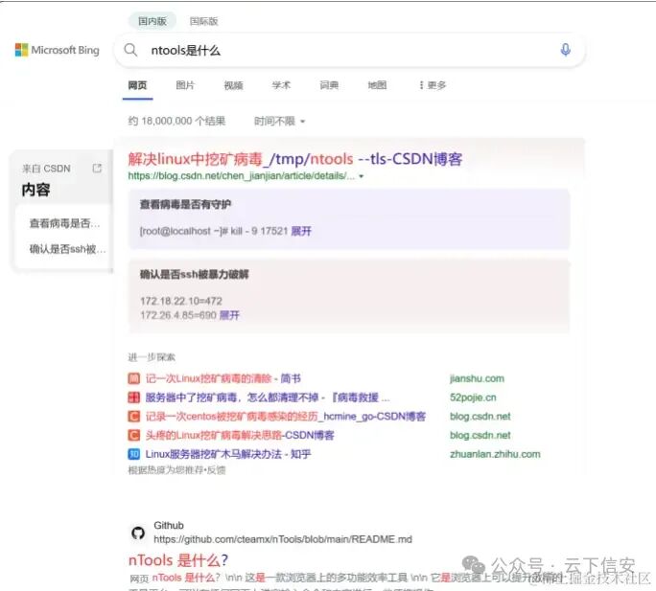
Task: Open Linux服务器挖矿木马解决办法 - 知乎 link
Action: (x=228, y=454)
